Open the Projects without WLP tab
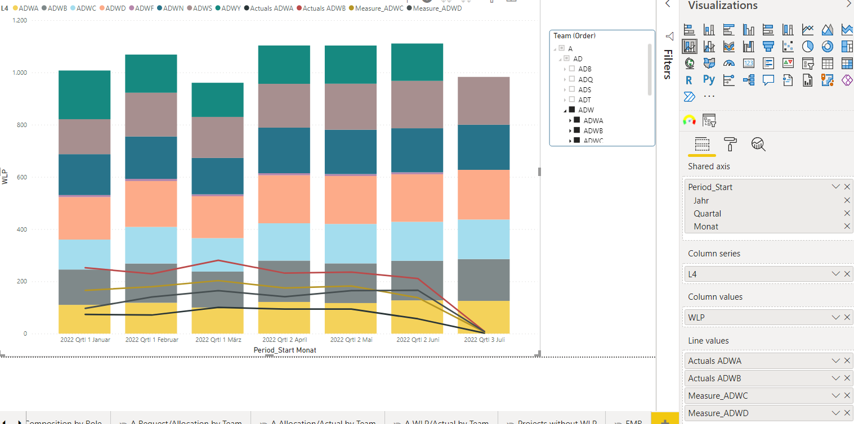 pyautogui.click(x=552, y=420)
